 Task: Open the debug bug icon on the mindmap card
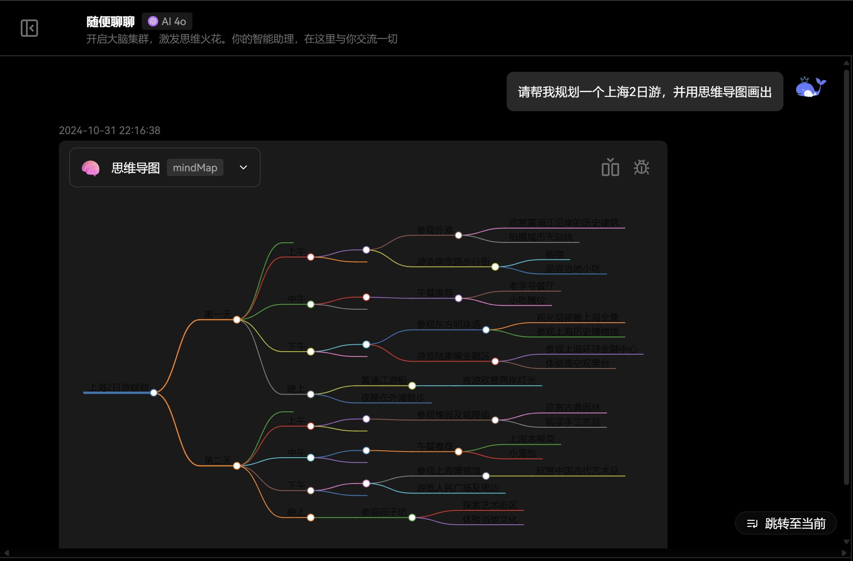(641, 167)
